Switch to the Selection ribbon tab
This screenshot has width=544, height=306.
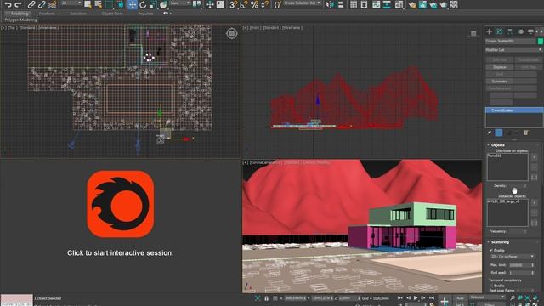tap(78, 14)
